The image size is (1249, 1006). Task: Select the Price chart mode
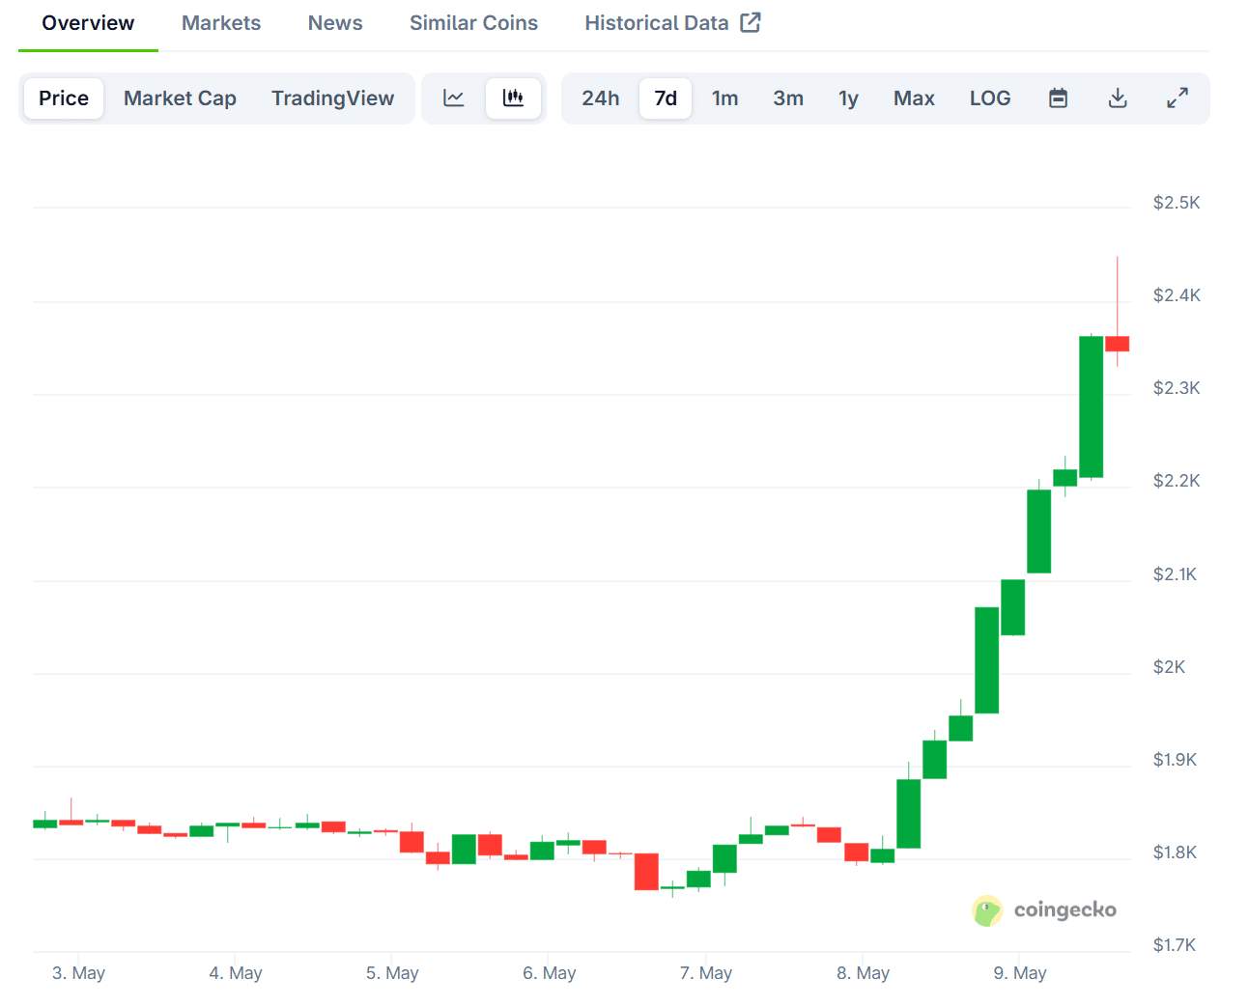64,98
